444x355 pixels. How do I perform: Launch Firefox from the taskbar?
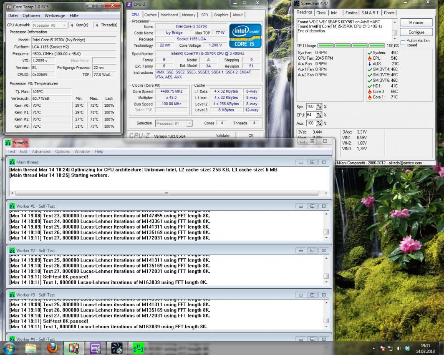coord(52,348)
